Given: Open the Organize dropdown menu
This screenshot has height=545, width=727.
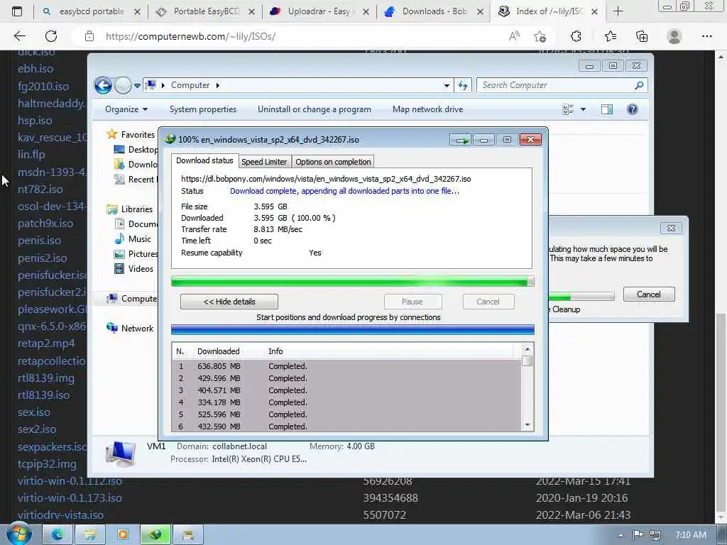Looking at the screenshot, I should point(126,109).
